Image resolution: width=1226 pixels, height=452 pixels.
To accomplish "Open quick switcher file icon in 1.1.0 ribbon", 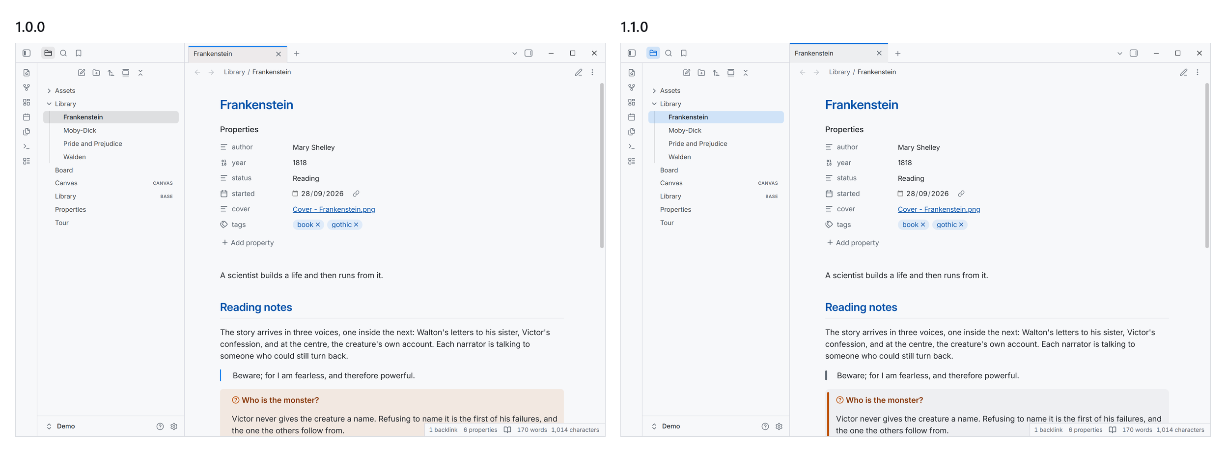I will 632,73.
